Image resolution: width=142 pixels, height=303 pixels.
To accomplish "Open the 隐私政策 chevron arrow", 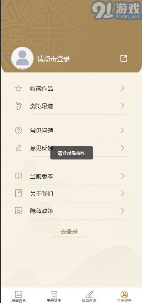I will click(x=122, y=211).
